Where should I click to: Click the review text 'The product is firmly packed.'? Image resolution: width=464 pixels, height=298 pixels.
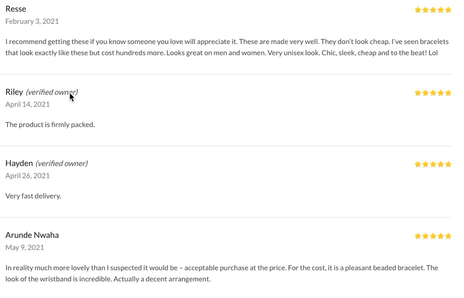click(x=50, y=125)
